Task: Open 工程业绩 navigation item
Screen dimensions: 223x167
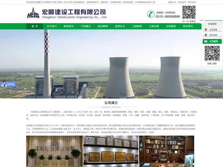Action: [x=154, y=26]
